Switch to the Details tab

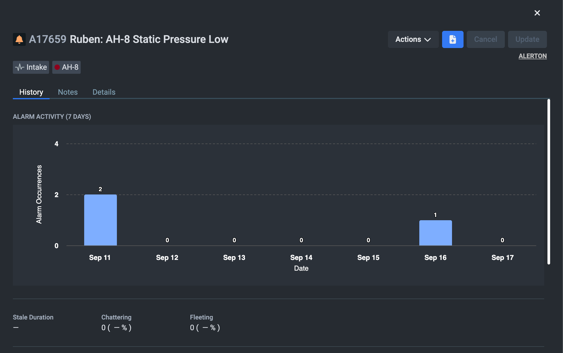[x=104, y=92]
